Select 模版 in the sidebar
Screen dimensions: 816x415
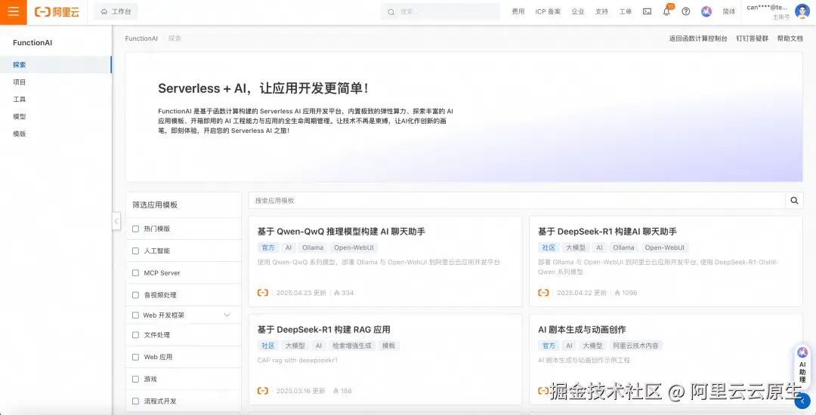tap(56, 134)
